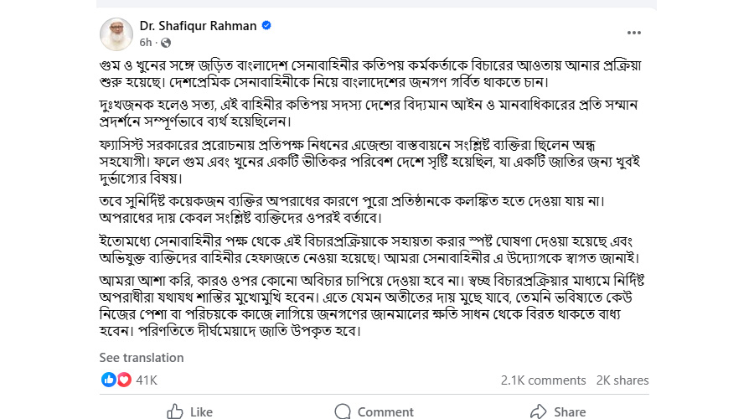Image resolution: width=754 pixels, height=419 pixels.
Task: Open the three-dot post options menu
Action: click(x=634, y=33)
